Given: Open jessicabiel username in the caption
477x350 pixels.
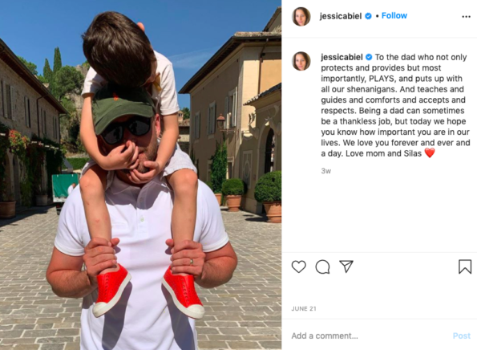Looking at the screenshot, I should 342,57.
